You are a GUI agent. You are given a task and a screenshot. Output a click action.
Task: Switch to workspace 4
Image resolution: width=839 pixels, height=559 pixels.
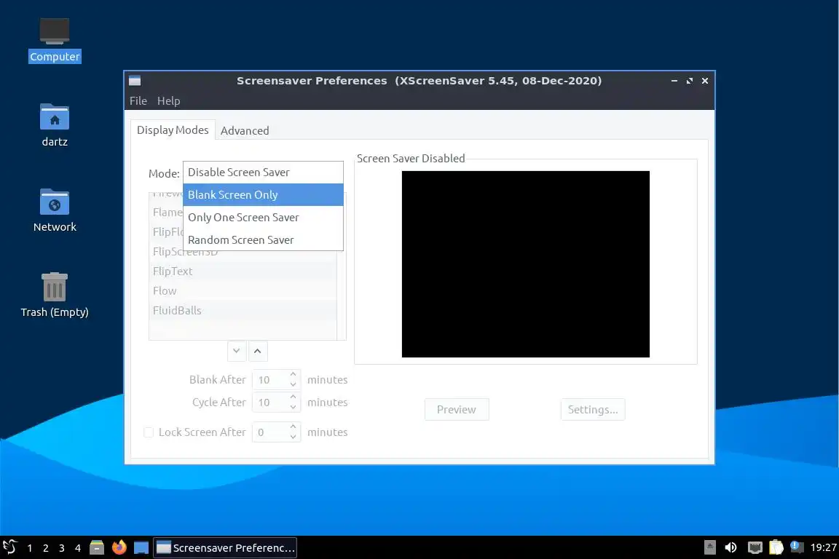(78, 548)
